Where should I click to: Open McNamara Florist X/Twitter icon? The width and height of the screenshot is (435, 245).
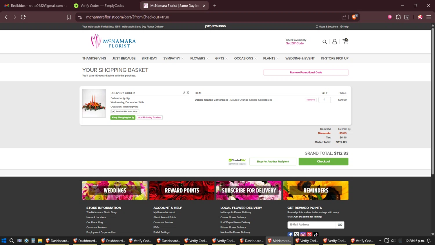tap(296, 235)
